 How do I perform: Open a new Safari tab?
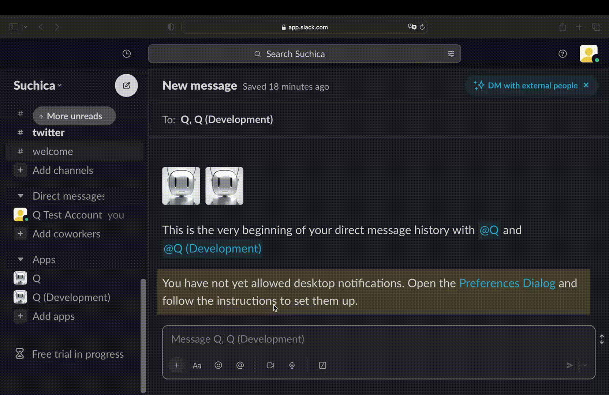pyautogui.click(x=579, y=27)
